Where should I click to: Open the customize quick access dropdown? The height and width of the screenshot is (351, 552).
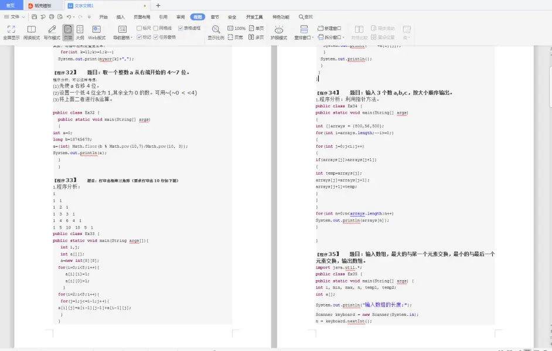click(89, 16)
